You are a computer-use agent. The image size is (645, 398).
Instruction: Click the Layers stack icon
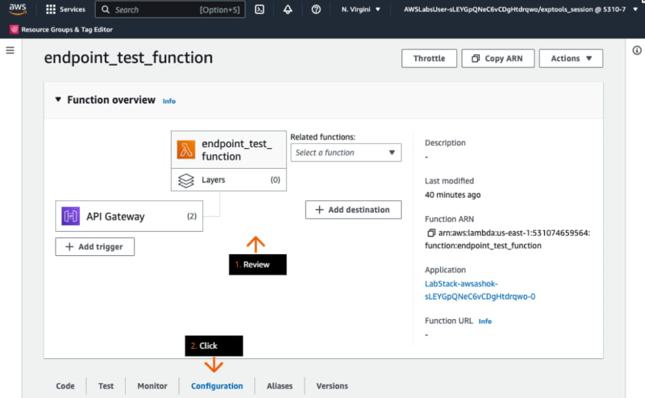pos(186,180)
